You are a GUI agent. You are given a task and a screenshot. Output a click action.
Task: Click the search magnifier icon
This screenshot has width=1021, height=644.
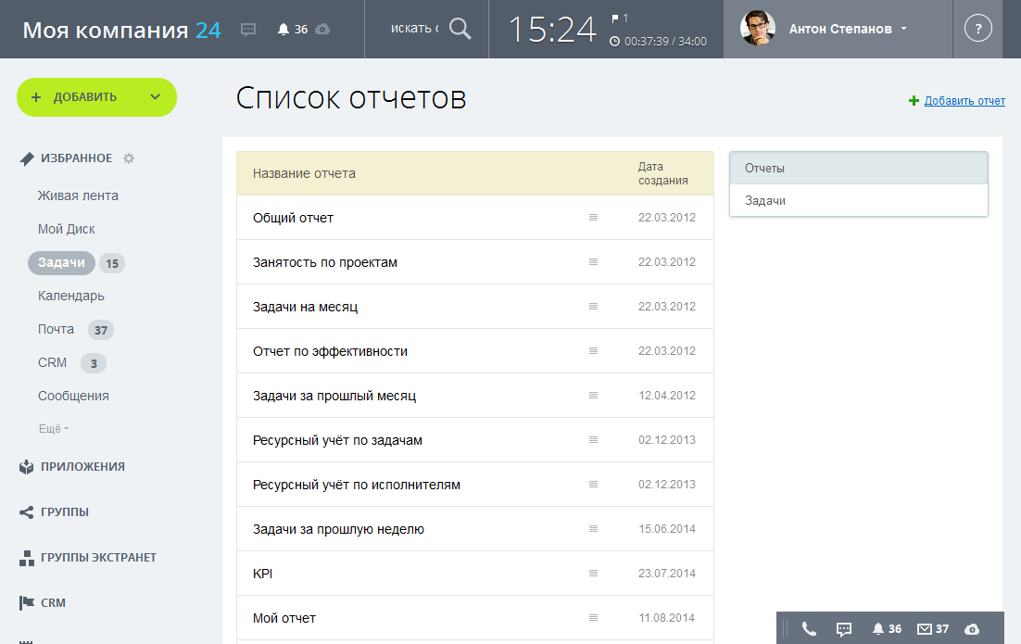[x=460, y=29]
